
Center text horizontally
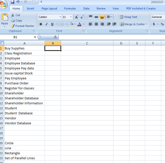click(96, 24)
